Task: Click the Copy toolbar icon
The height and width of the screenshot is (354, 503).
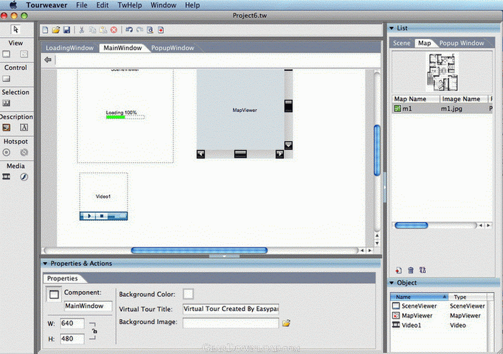Action: (93, 29)
